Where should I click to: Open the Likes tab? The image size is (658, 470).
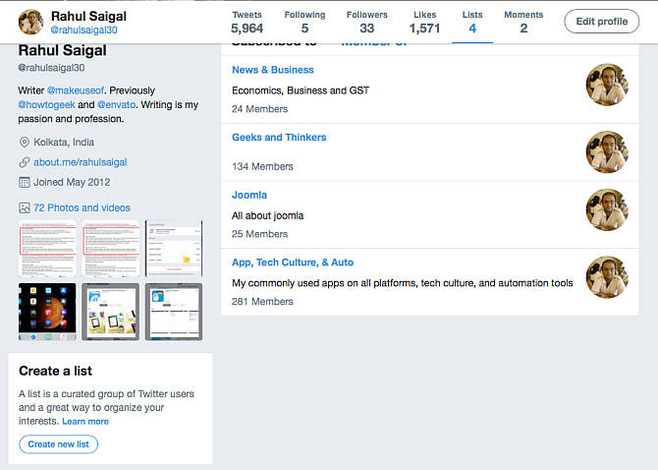424,22
